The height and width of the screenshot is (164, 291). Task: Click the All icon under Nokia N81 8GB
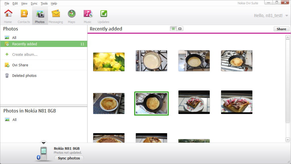tap(7, 120)
